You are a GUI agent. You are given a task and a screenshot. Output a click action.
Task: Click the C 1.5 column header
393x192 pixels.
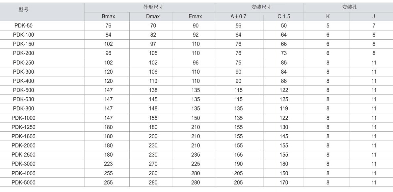tap(284, 16)
